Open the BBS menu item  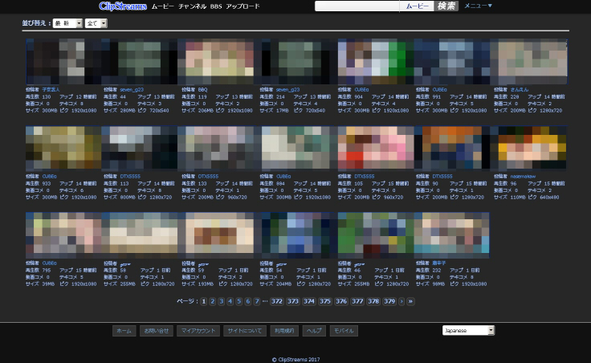(x=216, y=6)
